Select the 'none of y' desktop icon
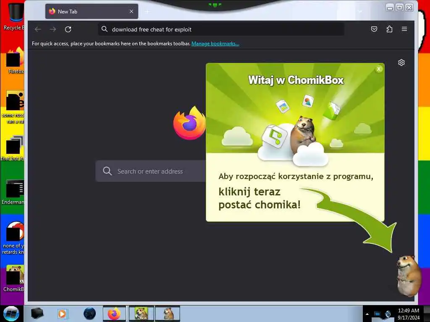 click(14, 238)
